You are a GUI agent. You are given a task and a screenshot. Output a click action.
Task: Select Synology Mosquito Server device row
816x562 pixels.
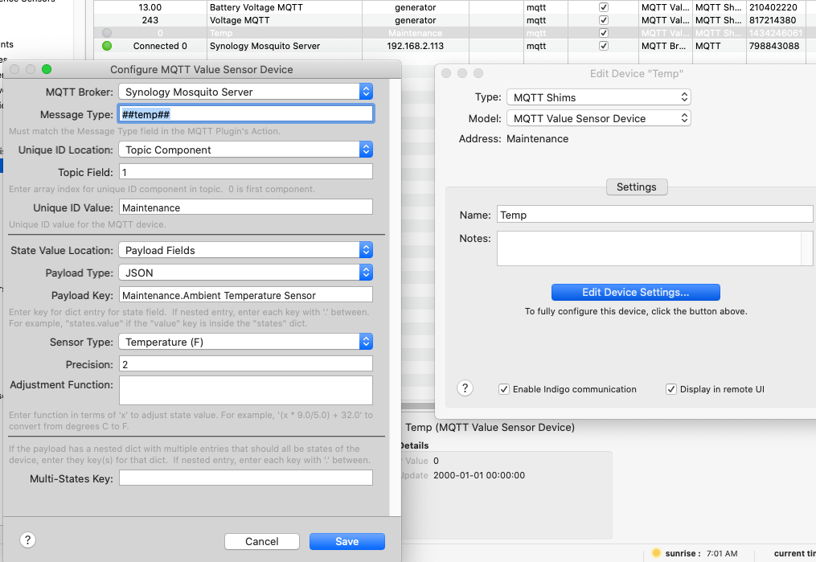pyautogui.click(x=264, y=46)
